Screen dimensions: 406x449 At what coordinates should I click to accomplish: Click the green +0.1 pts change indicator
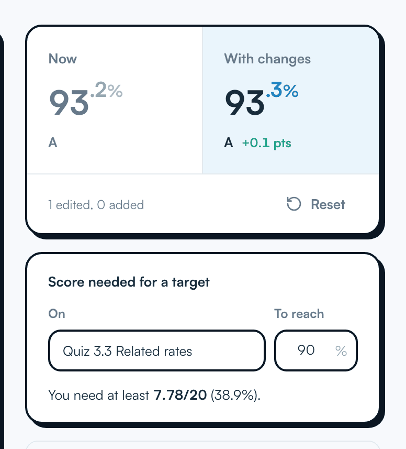[266, 143]
